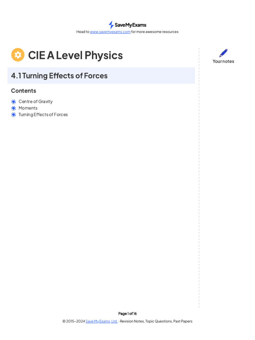255x340 pixels.
Task: Click the Contents heading
Action: [x=24, y=91]
